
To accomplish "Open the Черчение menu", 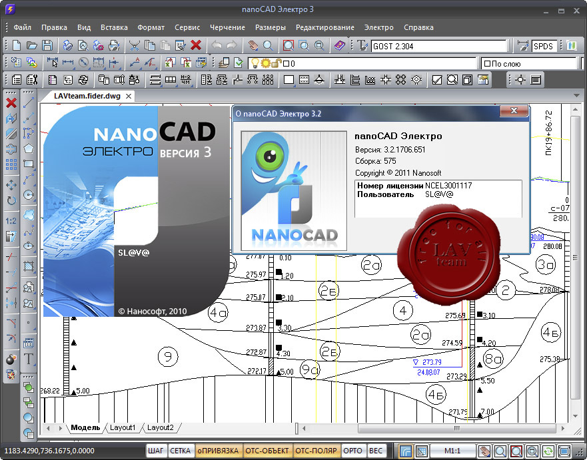I will [x=227, y=27].
